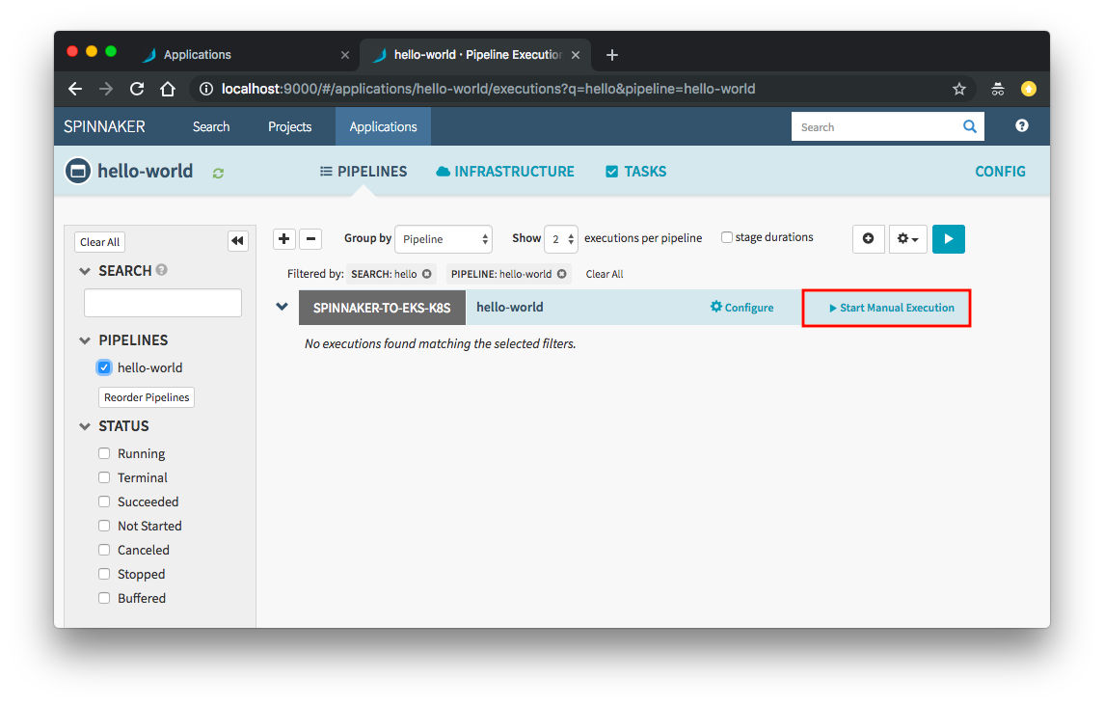The height and width of the screenshot is (705, 1104).
Task: Click the SPINNAKER-TO-EKS-K8S account label
Action: click(x=382, y=308)
